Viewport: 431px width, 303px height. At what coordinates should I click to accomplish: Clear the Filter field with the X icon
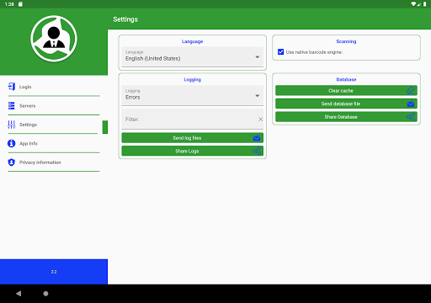(x=260, y=120)
